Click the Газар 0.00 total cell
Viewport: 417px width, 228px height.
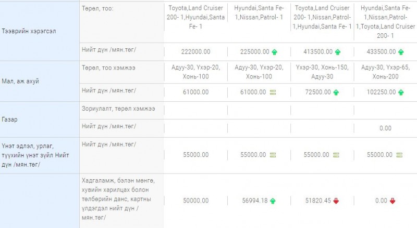[x=385, y=128]
